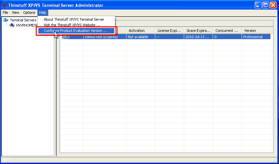Open the File menu
The width and height of the screenshot is (279, 164).
point(5,12)
